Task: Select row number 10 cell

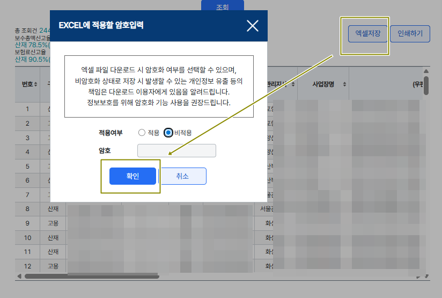Action: coord(27,238)
